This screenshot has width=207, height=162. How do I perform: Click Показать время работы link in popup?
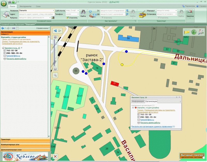[150, 123]
